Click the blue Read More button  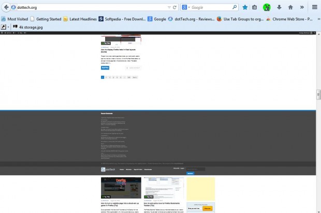105,68
